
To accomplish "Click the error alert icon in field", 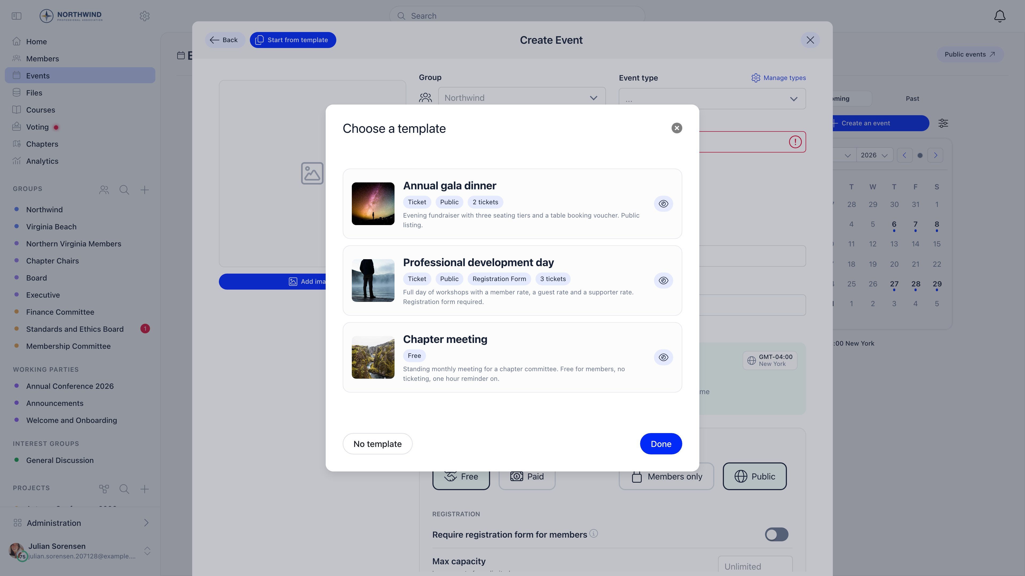I will (795, 142).
